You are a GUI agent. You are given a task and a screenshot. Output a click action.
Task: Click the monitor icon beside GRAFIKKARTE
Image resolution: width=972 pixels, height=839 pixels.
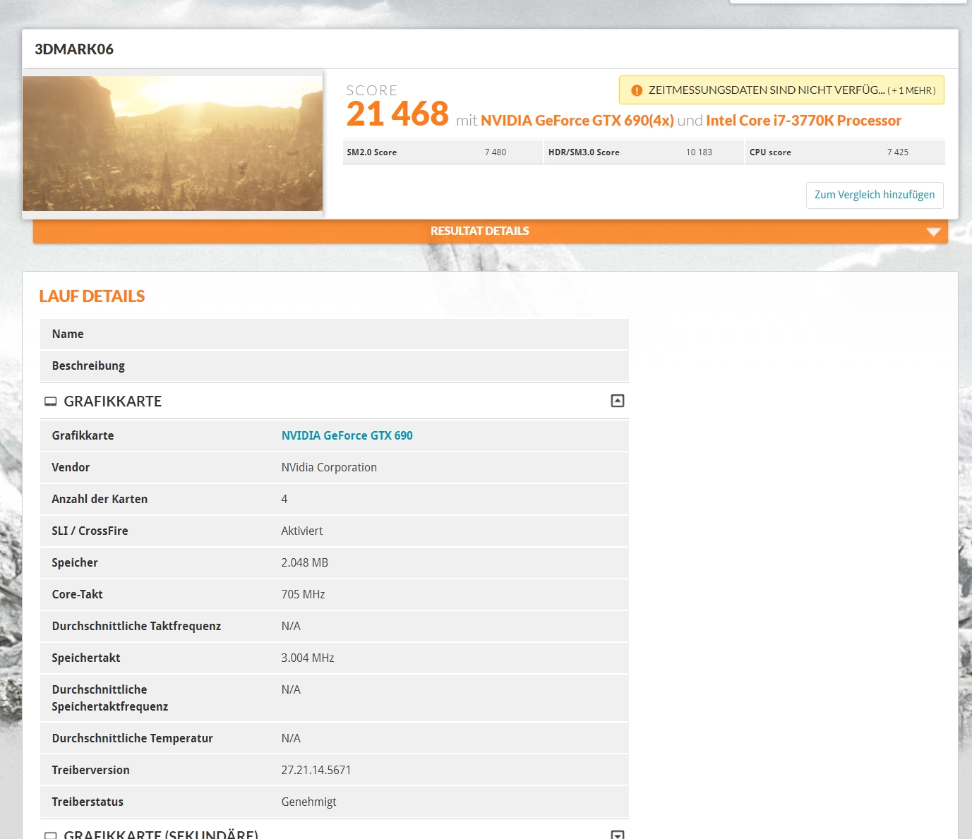tap(51, 402)
